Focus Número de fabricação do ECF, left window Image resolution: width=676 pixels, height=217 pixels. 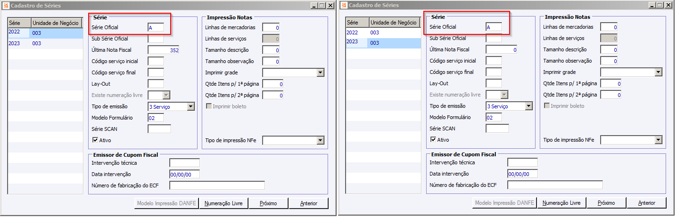(217, 185)
